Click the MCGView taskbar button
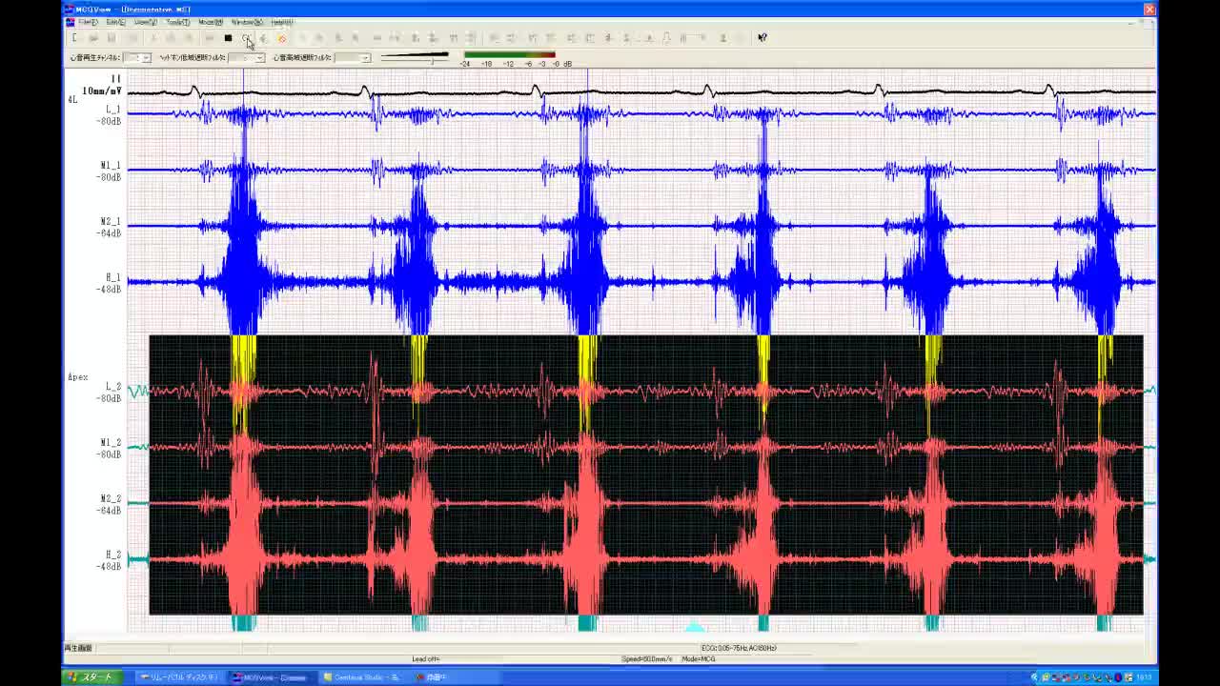The height and width of the screenshot is (686, 1220). (271, 677)
